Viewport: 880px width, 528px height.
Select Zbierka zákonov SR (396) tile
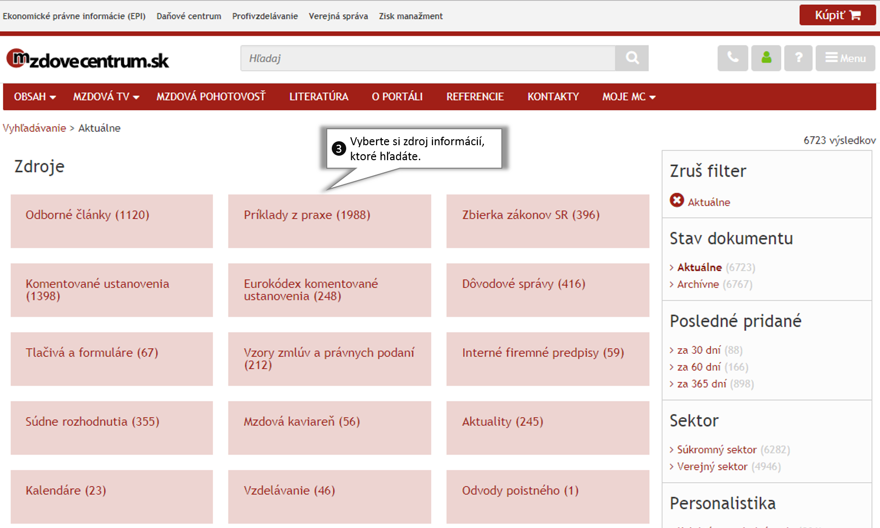(x=548, y=221)
